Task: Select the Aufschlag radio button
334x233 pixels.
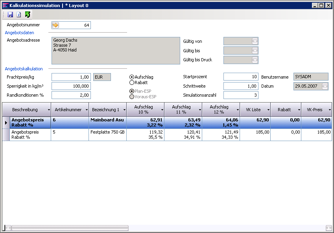Action: pos(132,77)
